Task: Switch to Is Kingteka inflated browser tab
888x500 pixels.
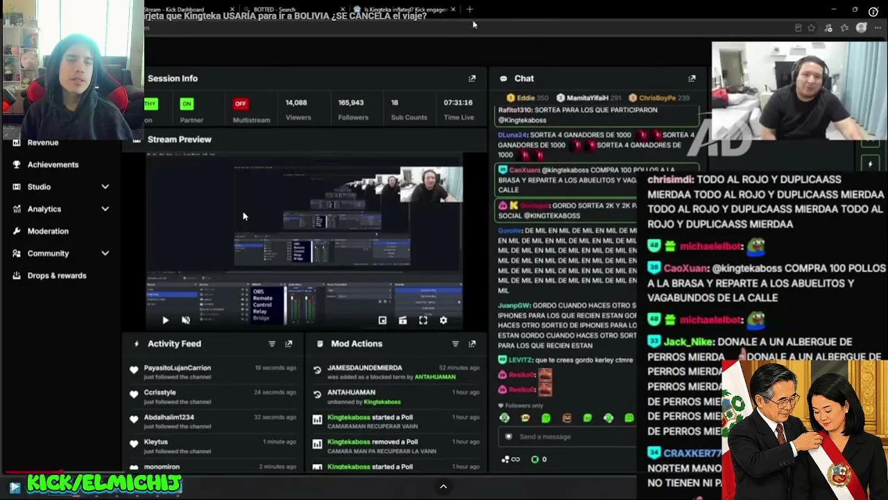Action: click(405, 9)
